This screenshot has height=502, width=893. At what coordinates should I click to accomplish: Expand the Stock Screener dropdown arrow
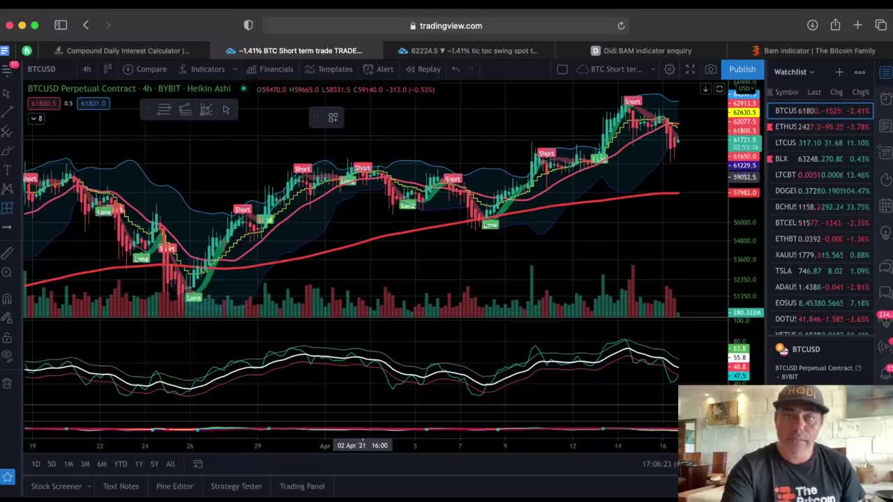(89, 486)
